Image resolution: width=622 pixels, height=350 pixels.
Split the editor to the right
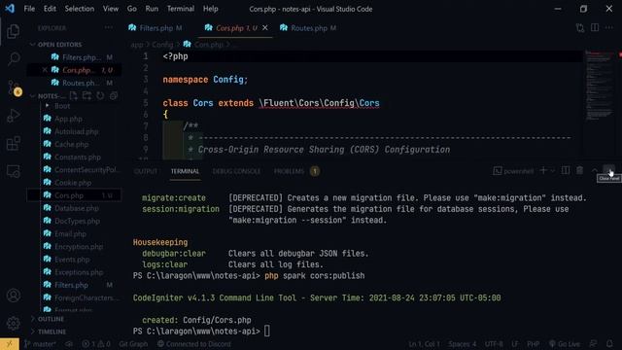pyautogui.click(x=595, y=28)
